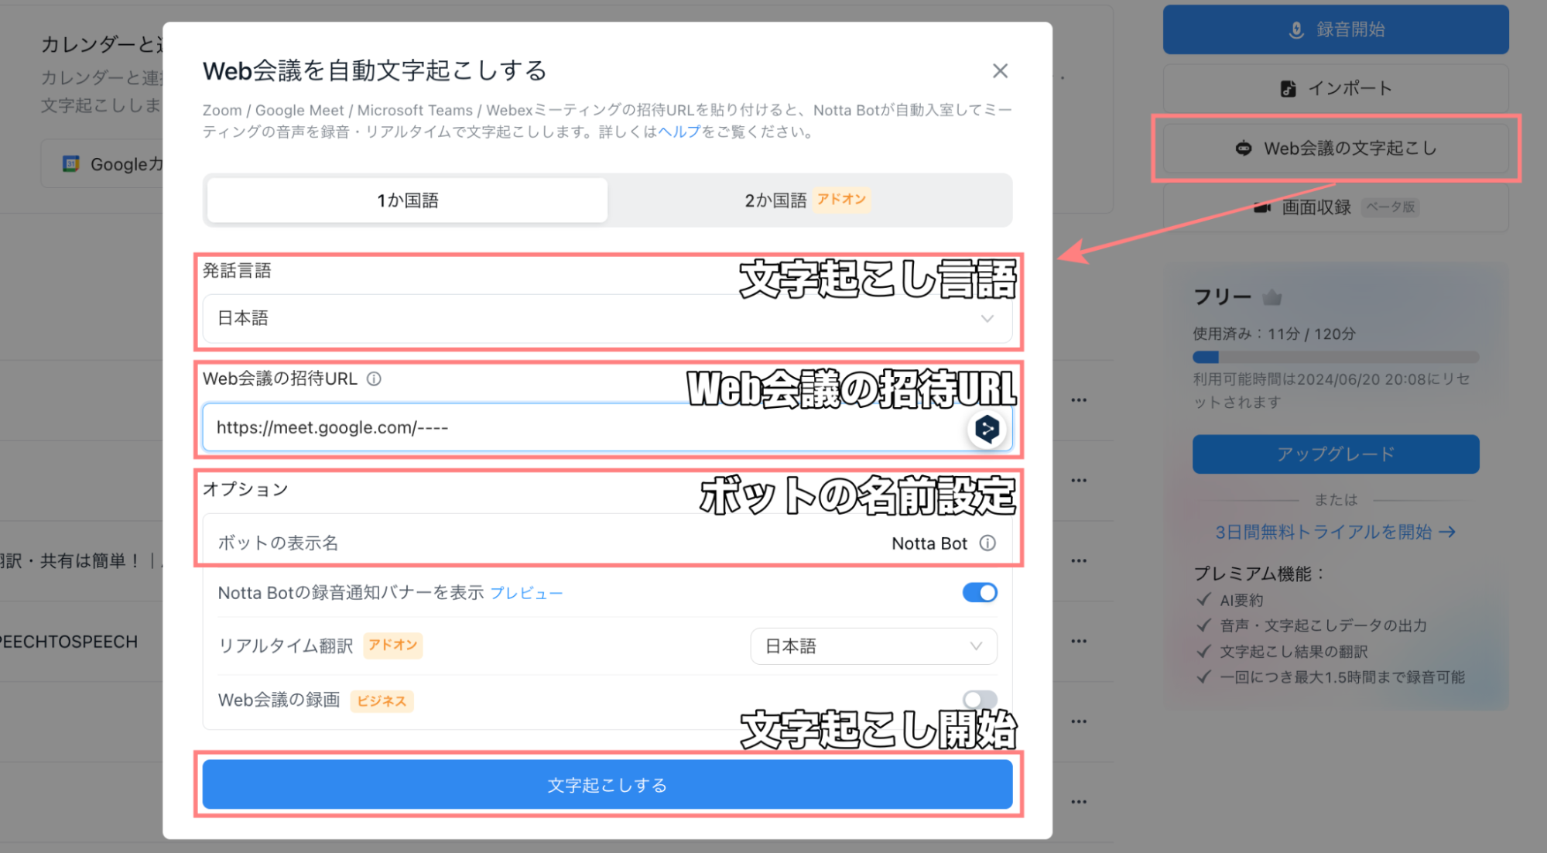Select the 1か国語 tab
The image size is (1547, 853).
point(408,201)
